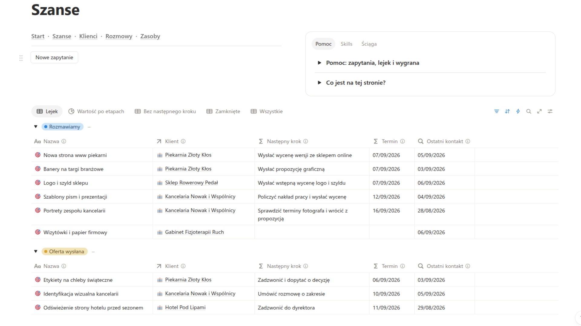Open the Szanse navigation link
Viewport: 581px width, 326px height.
pos(62,36)
